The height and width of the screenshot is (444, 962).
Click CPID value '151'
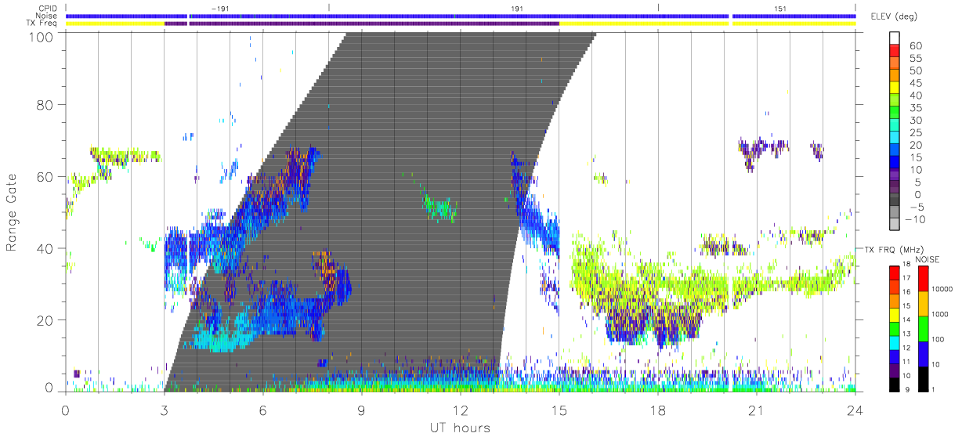pos(779,9)
